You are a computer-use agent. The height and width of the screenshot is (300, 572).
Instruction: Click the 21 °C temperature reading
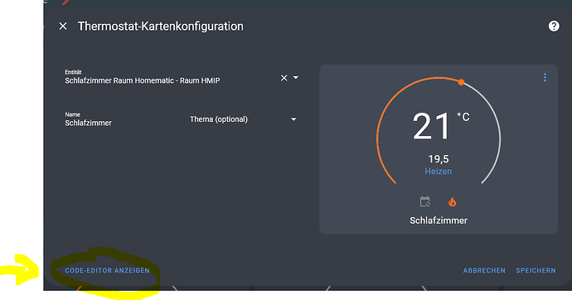point(441,126)
